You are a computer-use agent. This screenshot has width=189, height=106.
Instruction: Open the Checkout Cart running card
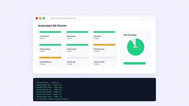point(104,48)
